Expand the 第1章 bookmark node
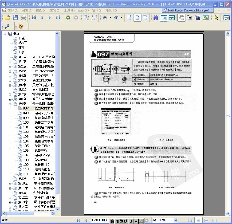The height and width of the screenshot is (224, 232). click(10, 62)
